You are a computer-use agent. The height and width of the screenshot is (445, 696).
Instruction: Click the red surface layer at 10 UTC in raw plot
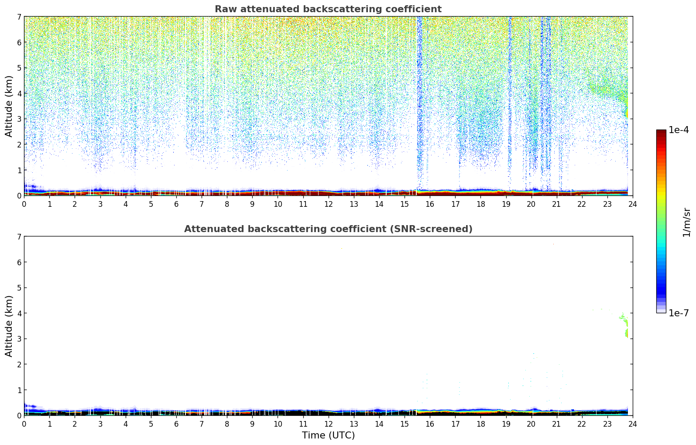click(278, 193)
